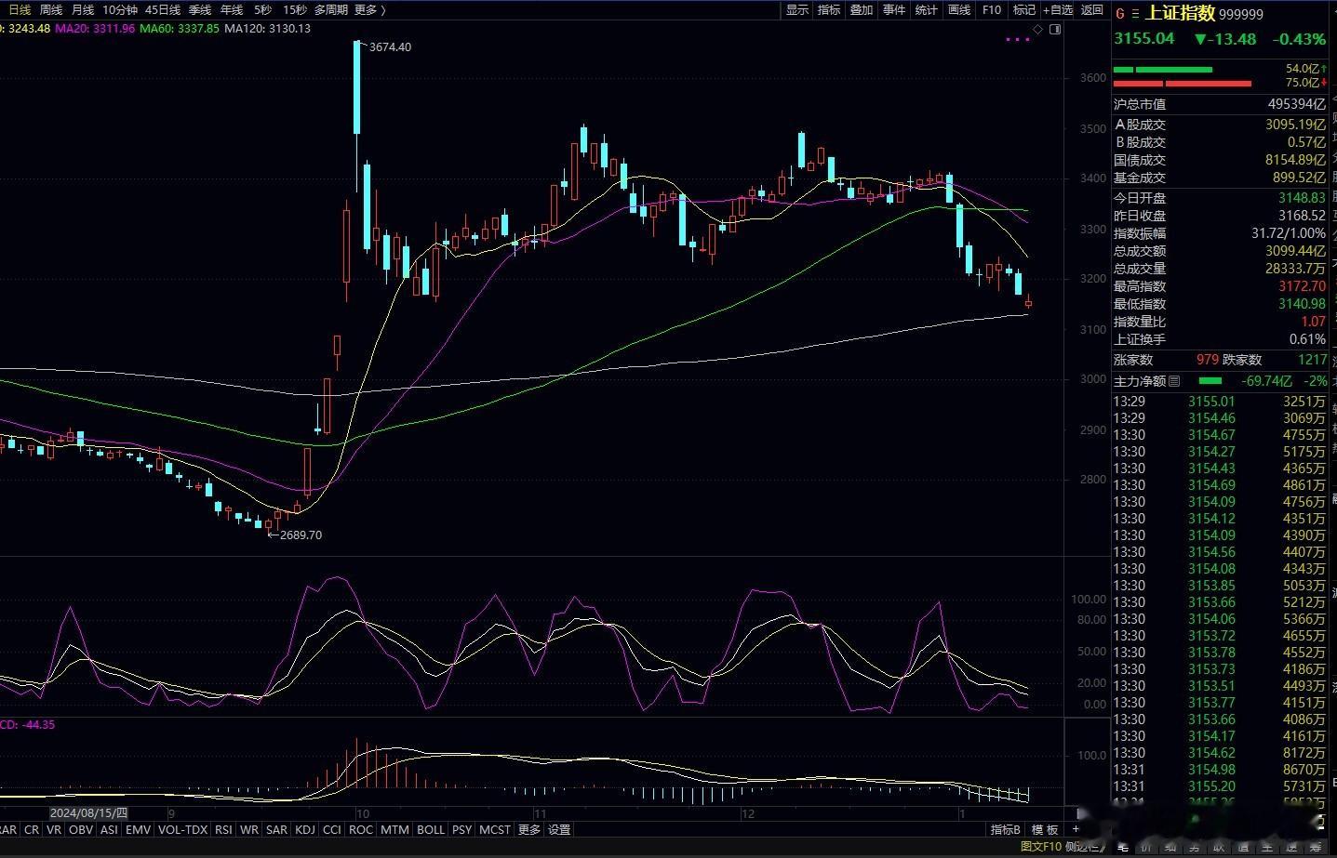Click the three magenta dots above the chart
Viewport: 1337px width, 858px height.
(1018, 39)
